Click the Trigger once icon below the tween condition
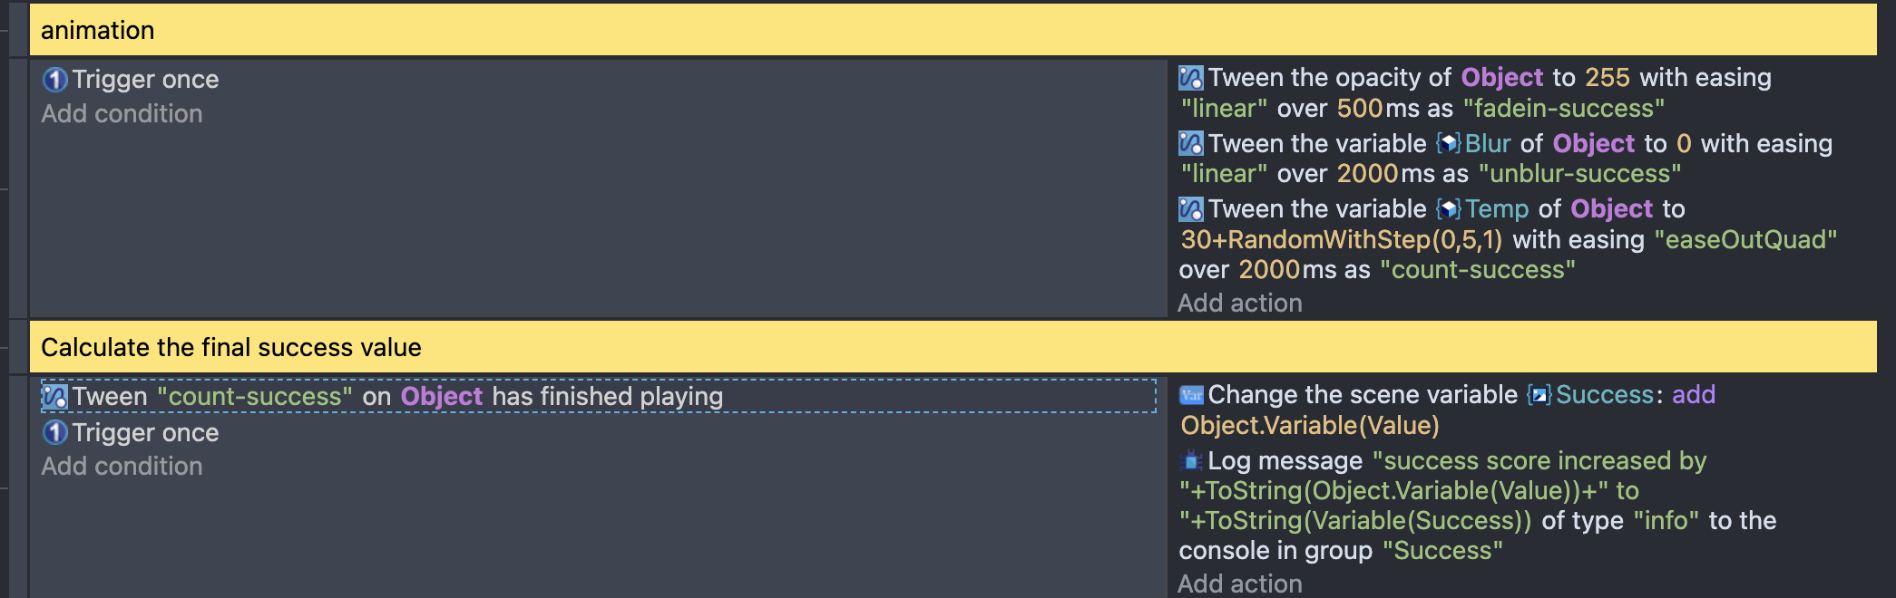This screenshot has width=1896, height=598. point(55,433)
